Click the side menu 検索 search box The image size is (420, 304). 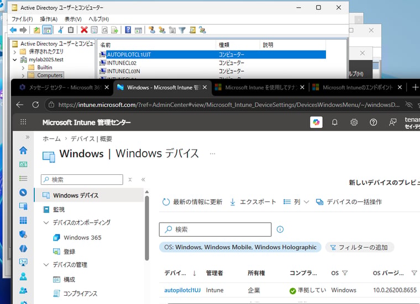pyautogui.click(x=82, y=180)
